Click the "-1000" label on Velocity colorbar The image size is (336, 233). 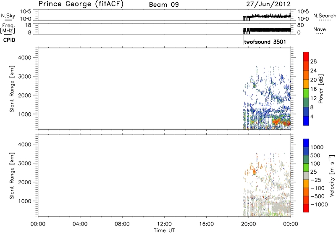[319, 204]
